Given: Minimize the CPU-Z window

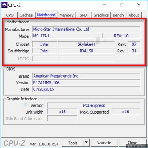Looking at the screenshot, I should pos(105,5).
